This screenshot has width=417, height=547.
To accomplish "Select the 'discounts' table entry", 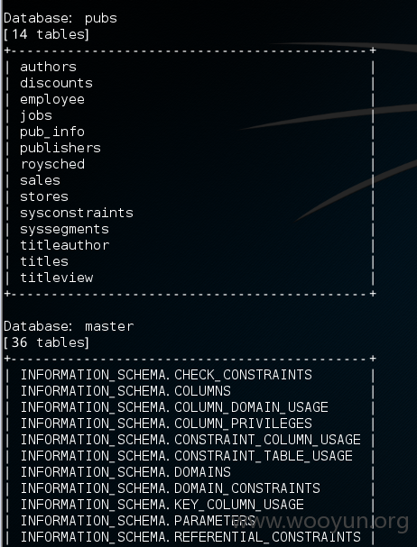I will (x=56, y=83).
